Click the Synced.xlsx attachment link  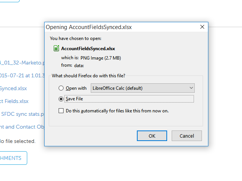click(14, 88)
